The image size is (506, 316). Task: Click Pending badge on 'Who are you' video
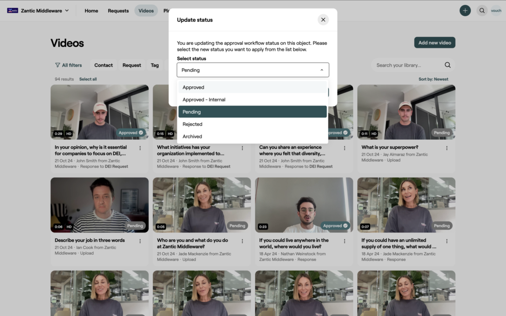237,226
